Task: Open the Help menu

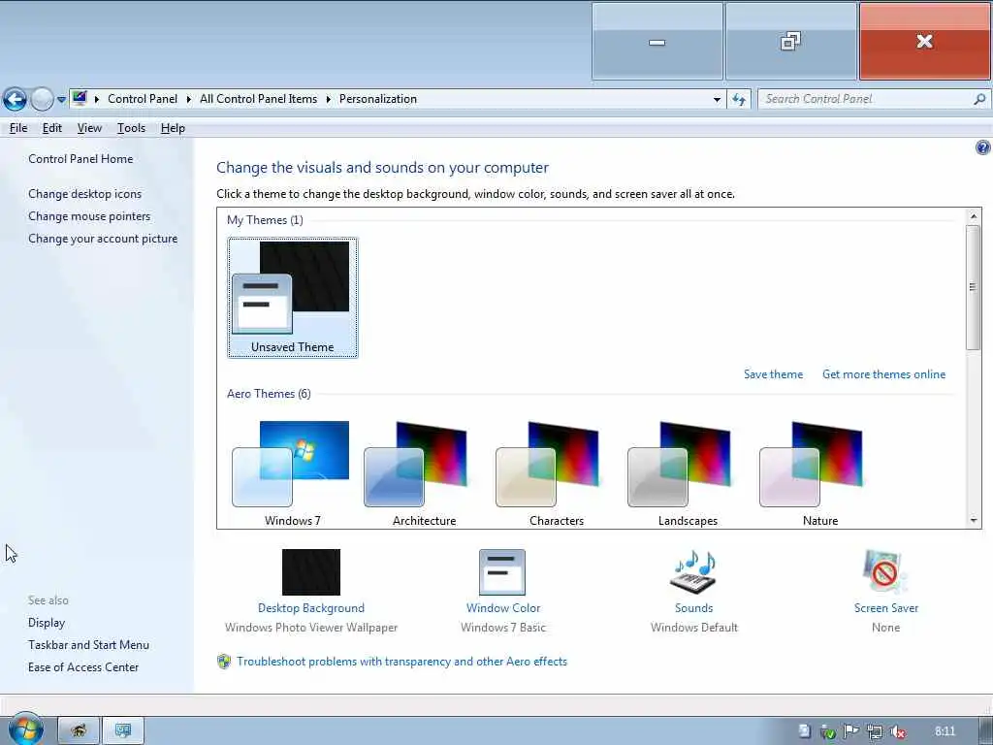Action: (x=173, y=128)
